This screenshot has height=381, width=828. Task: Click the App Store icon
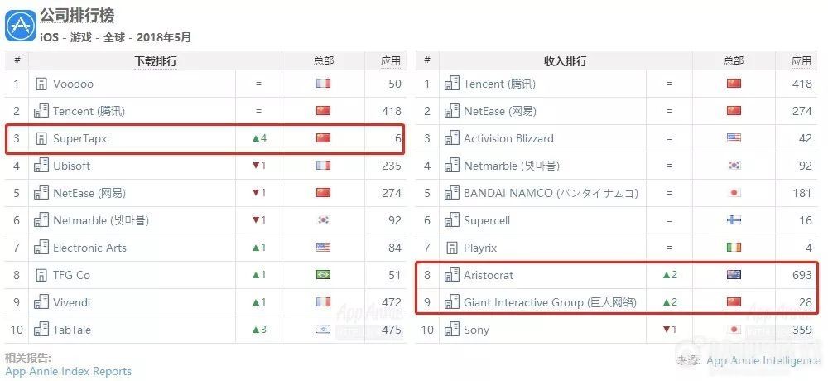[x=21, y=25]
